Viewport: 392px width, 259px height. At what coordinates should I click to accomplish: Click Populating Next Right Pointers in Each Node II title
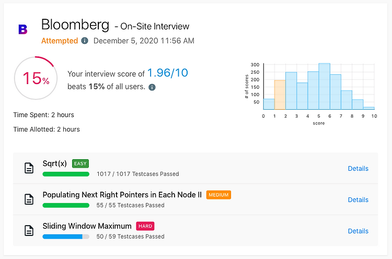[122, 195]
